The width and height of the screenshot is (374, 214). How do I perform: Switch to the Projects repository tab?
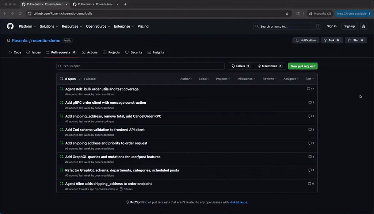111,52
